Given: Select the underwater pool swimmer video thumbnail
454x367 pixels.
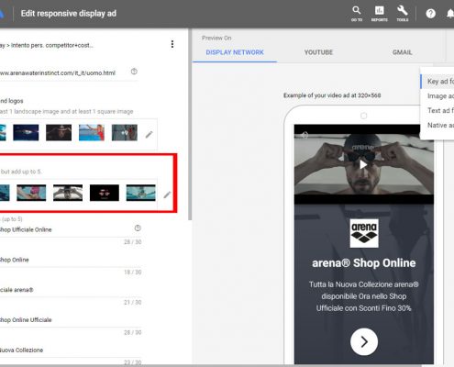Looking at the screenshot, I should pyautogui.click(x=140, y=193).
